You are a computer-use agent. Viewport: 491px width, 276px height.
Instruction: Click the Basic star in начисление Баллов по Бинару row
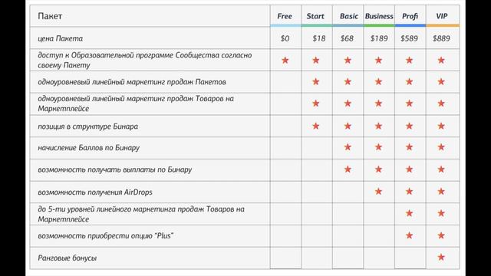348,147
